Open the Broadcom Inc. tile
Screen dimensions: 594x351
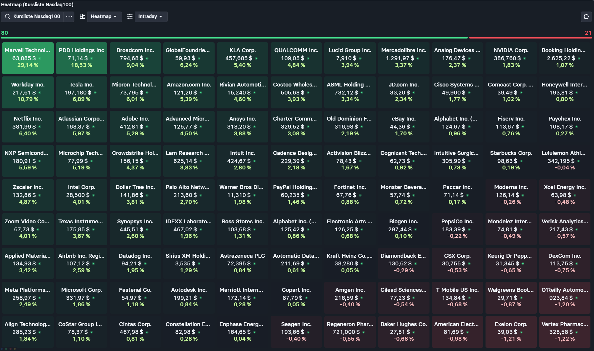coord(135,58)
